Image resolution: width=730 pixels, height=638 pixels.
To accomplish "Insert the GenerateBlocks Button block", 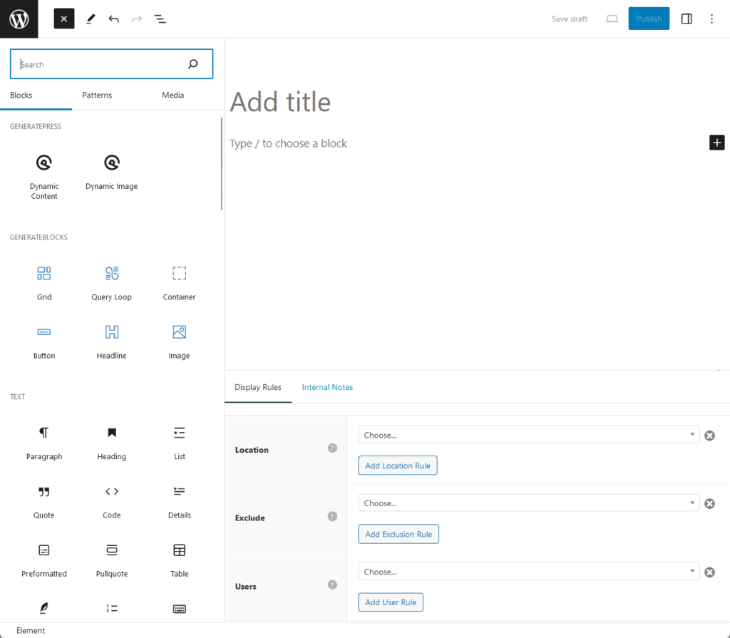I will click(x=44, y=342).
